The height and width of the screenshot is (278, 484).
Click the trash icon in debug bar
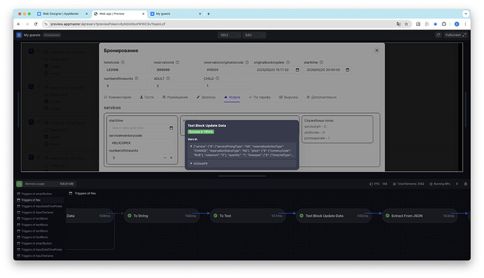click(x=466, y=184)
